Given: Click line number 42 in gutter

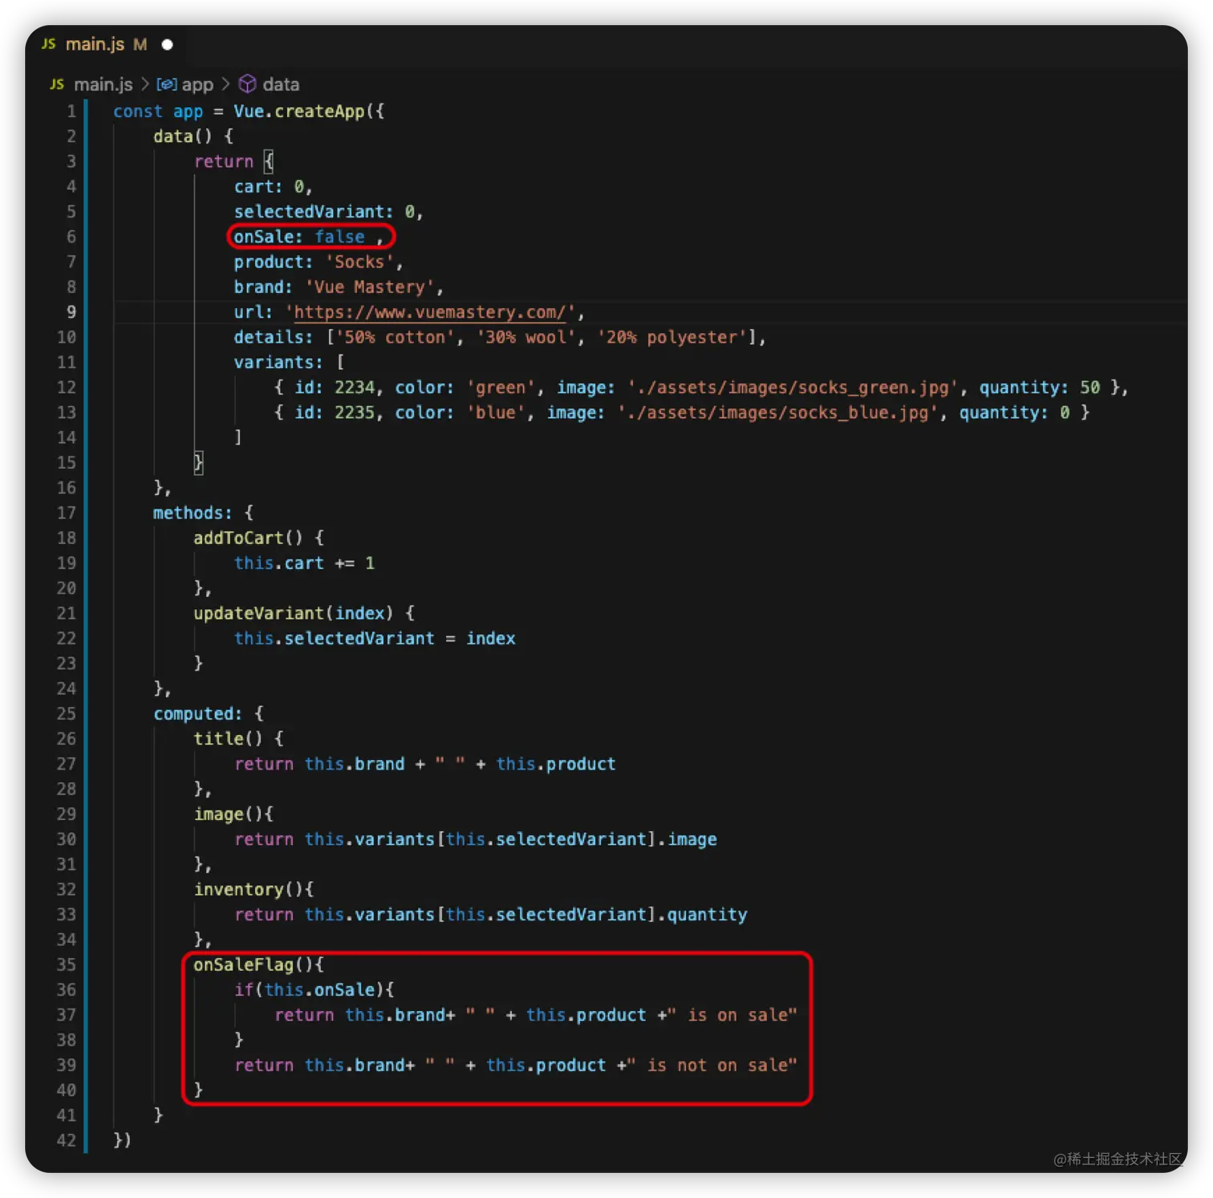Looking at the screenshot, I should coord(67,1140).
